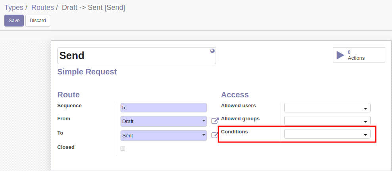392x171 pixels.
Task: Expand the To dropdown showing Sent
Action: click(164, 135)
